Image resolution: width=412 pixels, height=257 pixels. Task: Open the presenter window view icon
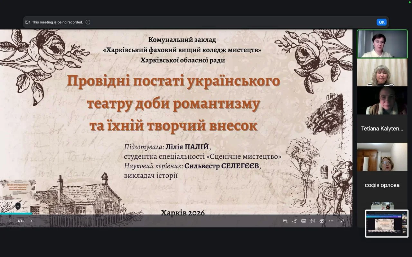[322, 221]
